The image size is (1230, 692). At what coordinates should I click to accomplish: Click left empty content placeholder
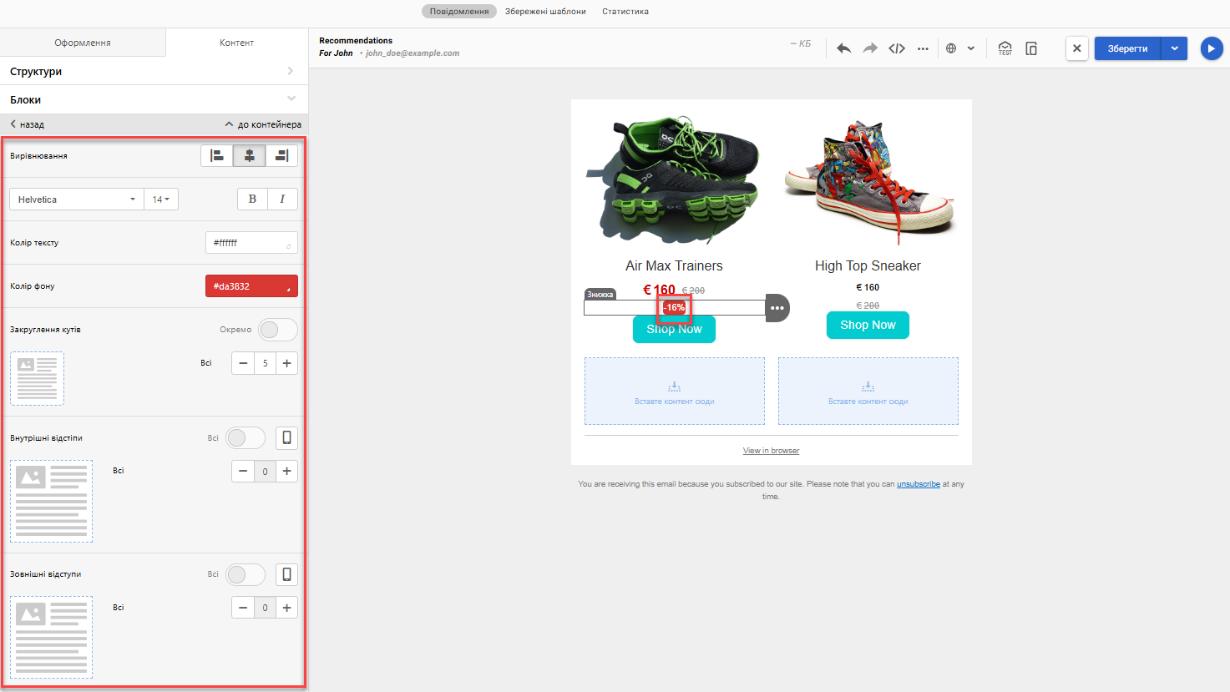point(675,391)
